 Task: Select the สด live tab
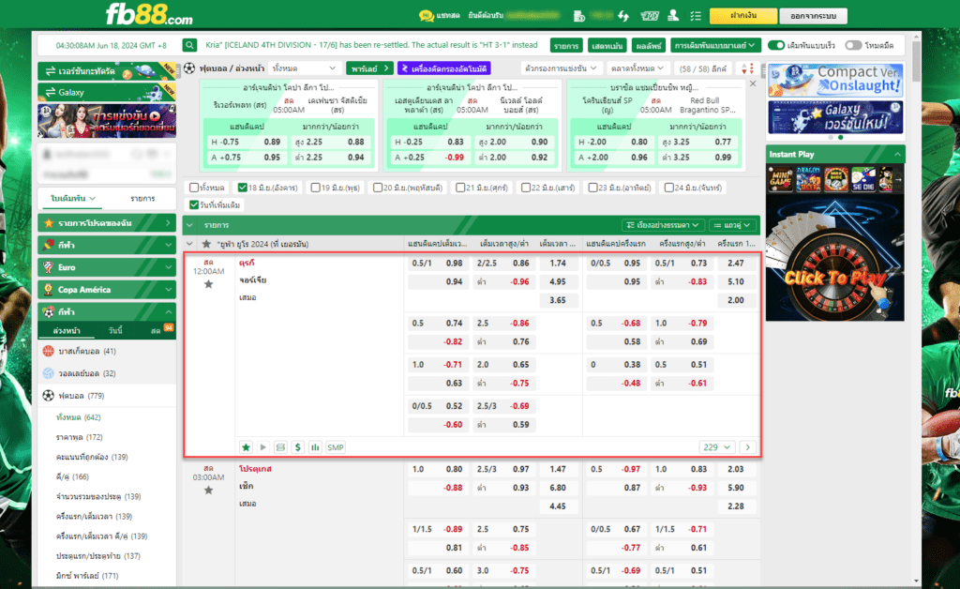[156, 330]
